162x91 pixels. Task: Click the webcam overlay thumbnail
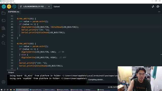140,79
